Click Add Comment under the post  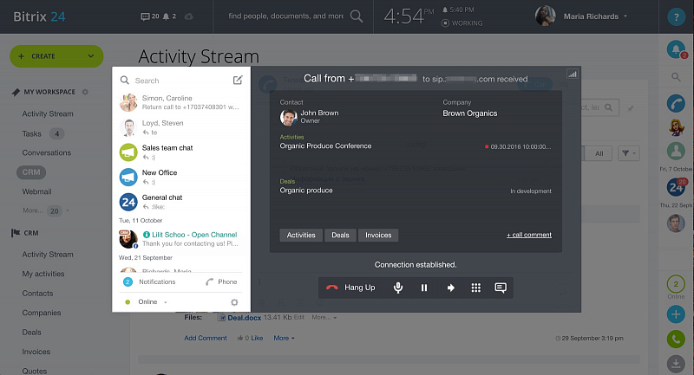[206, 338]
